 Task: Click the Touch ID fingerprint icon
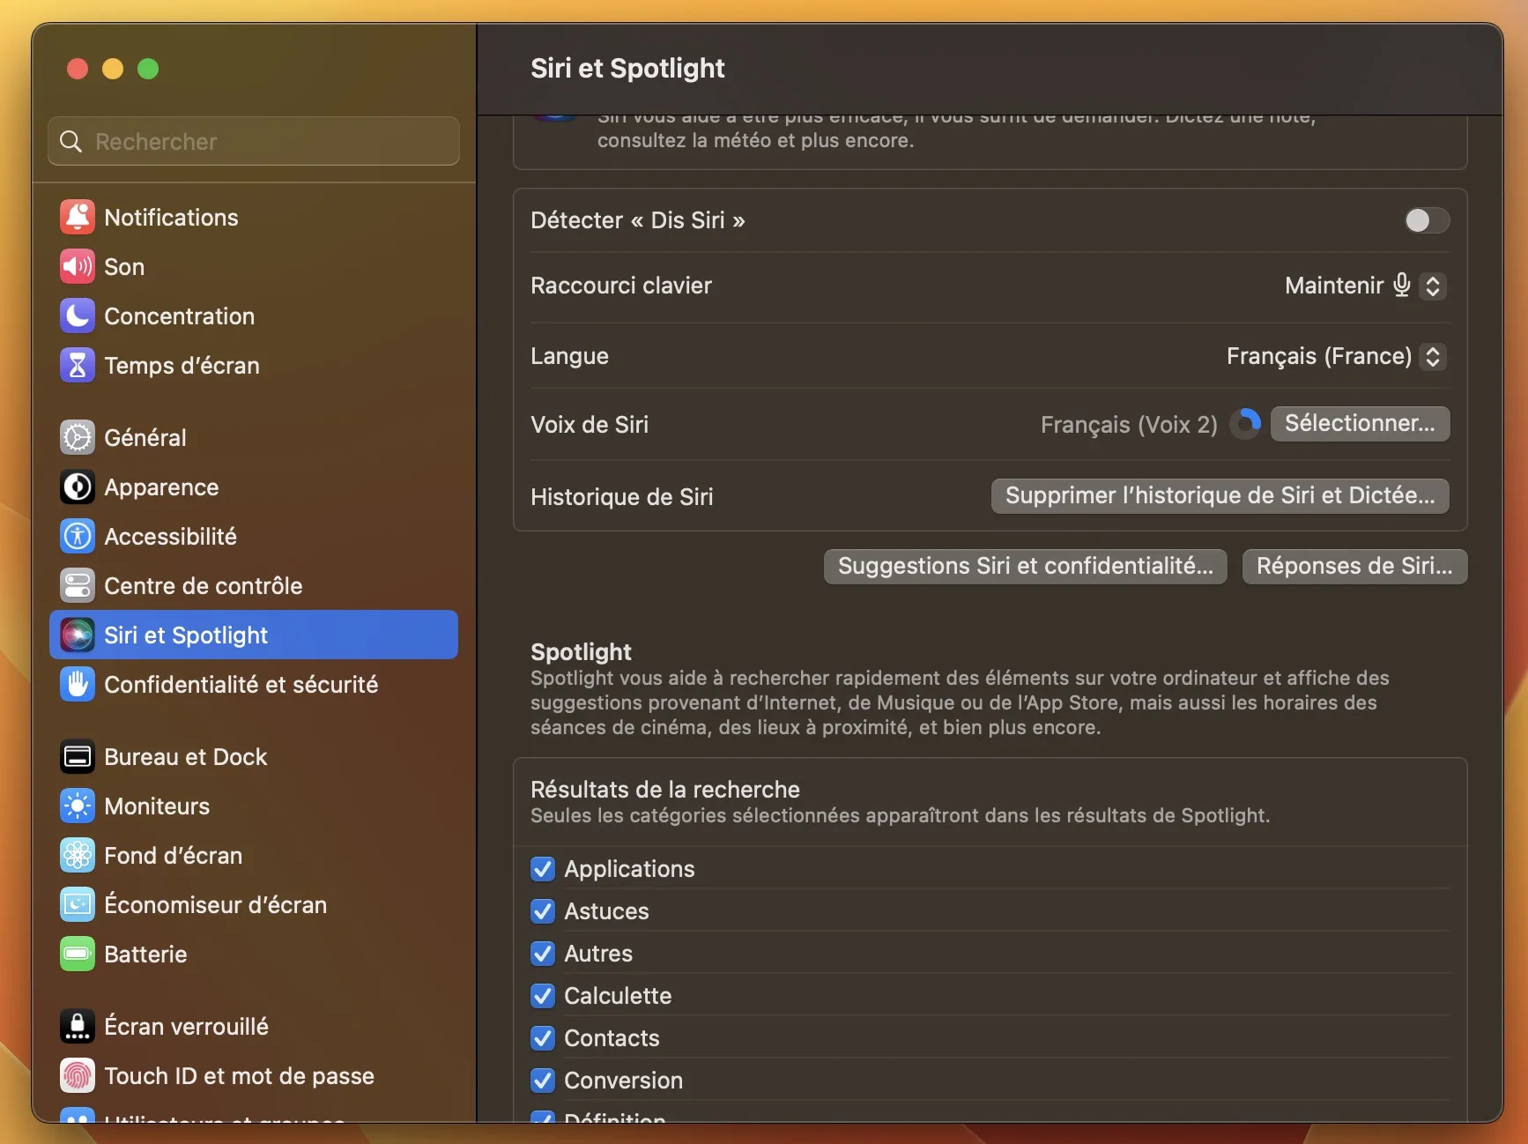click(x=78, y=1076)
